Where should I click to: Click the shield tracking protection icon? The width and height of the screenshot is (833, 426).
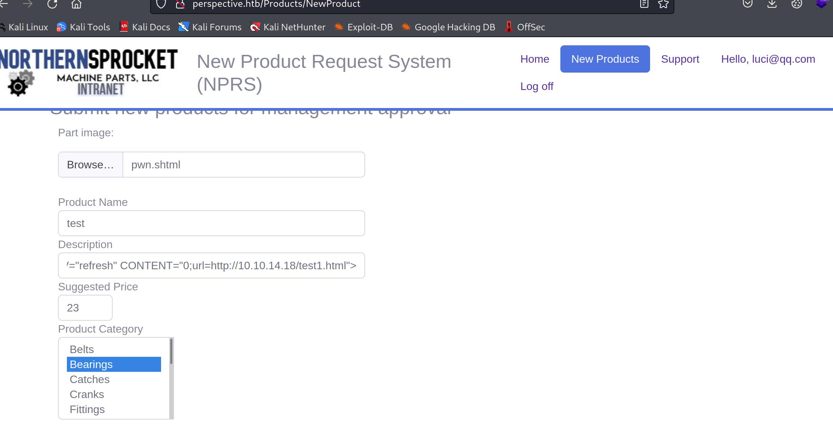click(161, 4)
